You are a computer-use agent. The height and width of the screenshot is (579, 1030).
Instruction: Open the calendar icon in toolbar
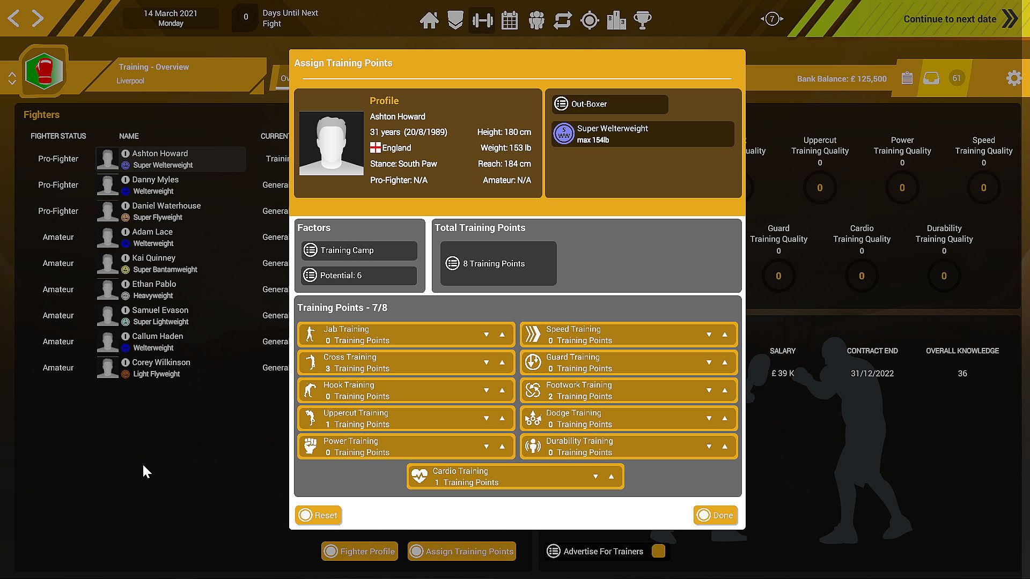click(x=509, y=20)
